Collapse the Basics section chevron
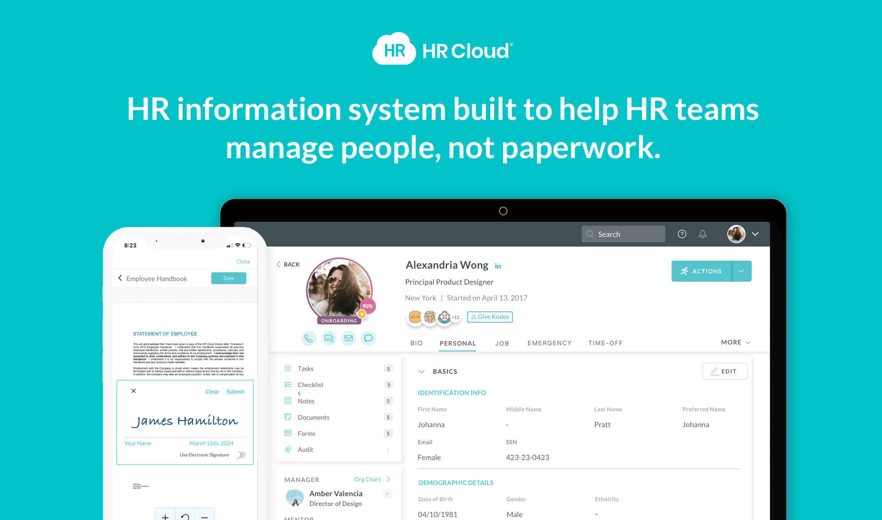 point(421,371)
